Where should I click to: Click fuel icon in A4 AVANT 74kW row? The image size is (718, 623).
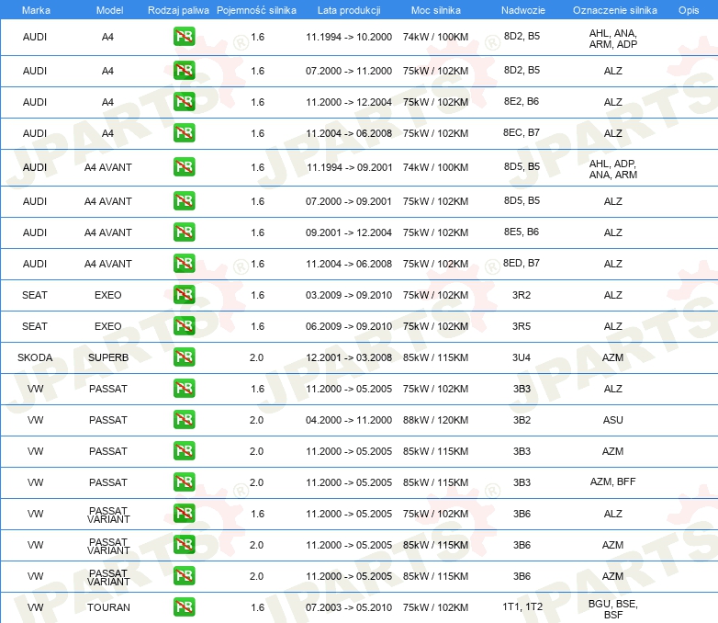click(x=184, y=167)
